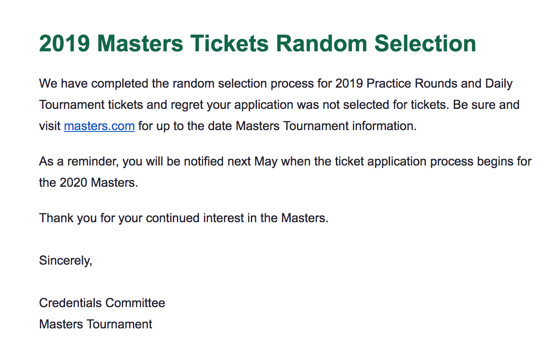
Task: Click the word Selection in the heading
Action: point(425,43)
